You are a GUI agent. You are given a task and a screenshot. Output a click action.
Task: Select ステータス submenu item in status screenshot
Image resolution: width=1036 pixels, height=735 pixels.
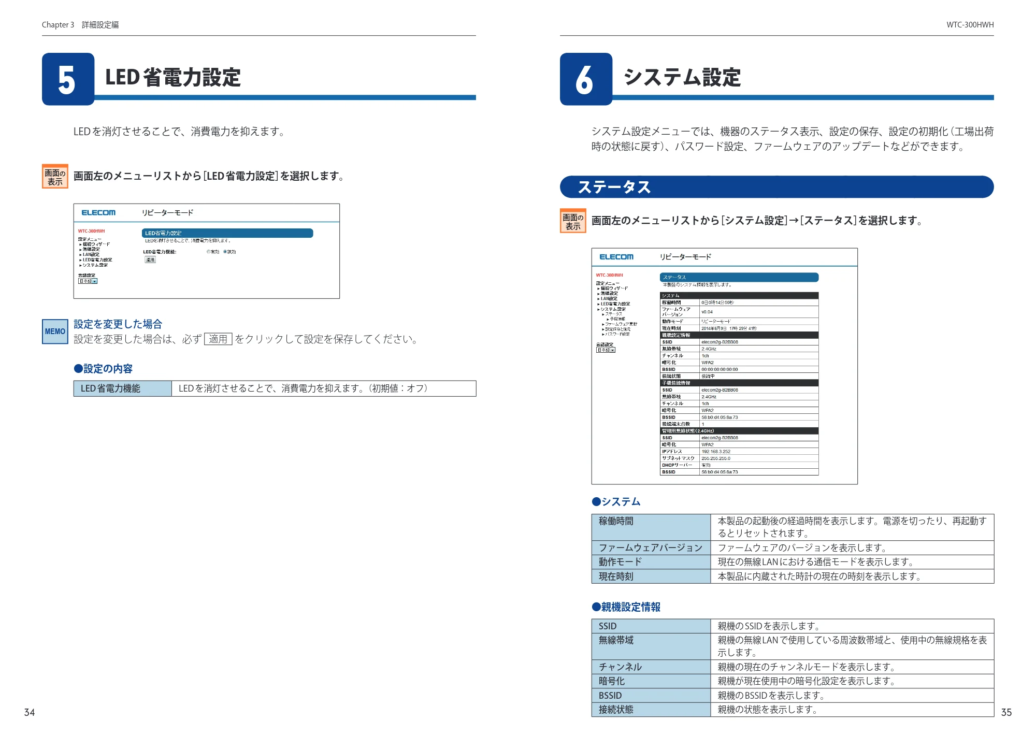pos(614,314)
